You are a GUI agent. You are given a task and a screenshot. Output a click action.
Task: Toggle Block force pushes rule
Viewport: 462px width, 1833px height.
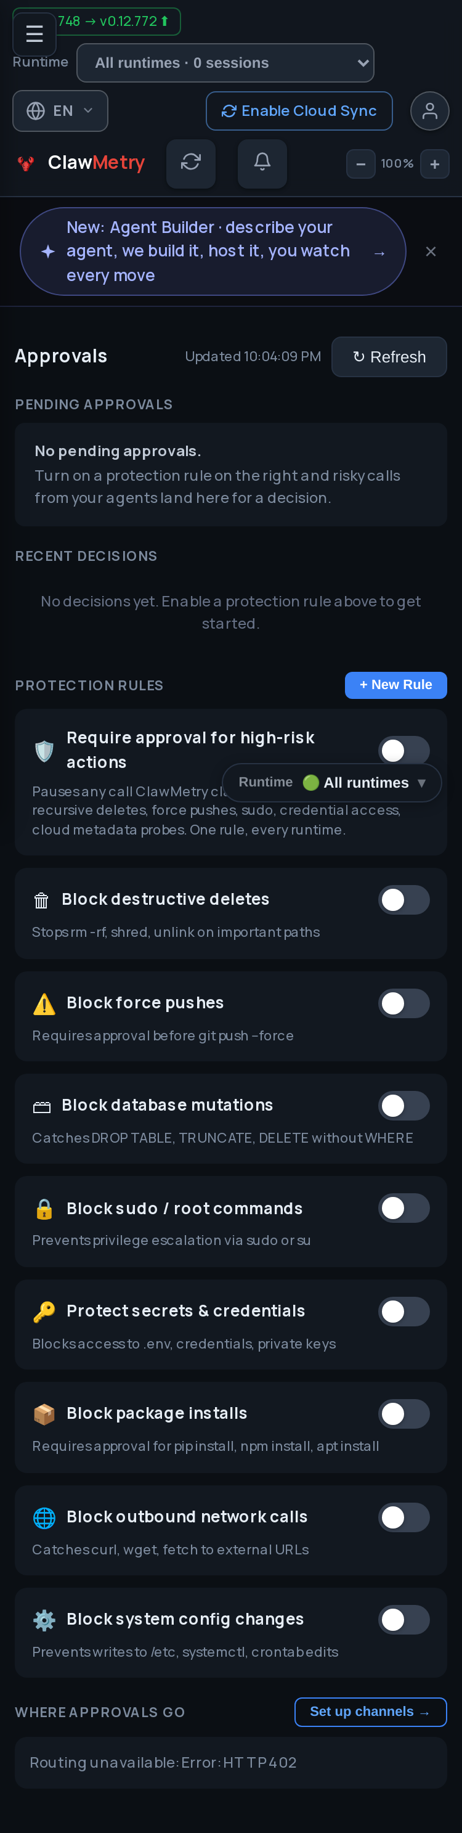coord(403,1003)
